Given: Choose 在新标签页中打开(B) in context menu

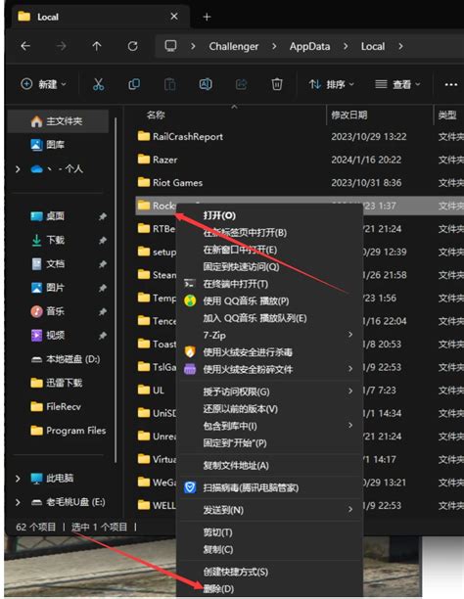Looking at the screenshot, I should click(x=245, y=233).
